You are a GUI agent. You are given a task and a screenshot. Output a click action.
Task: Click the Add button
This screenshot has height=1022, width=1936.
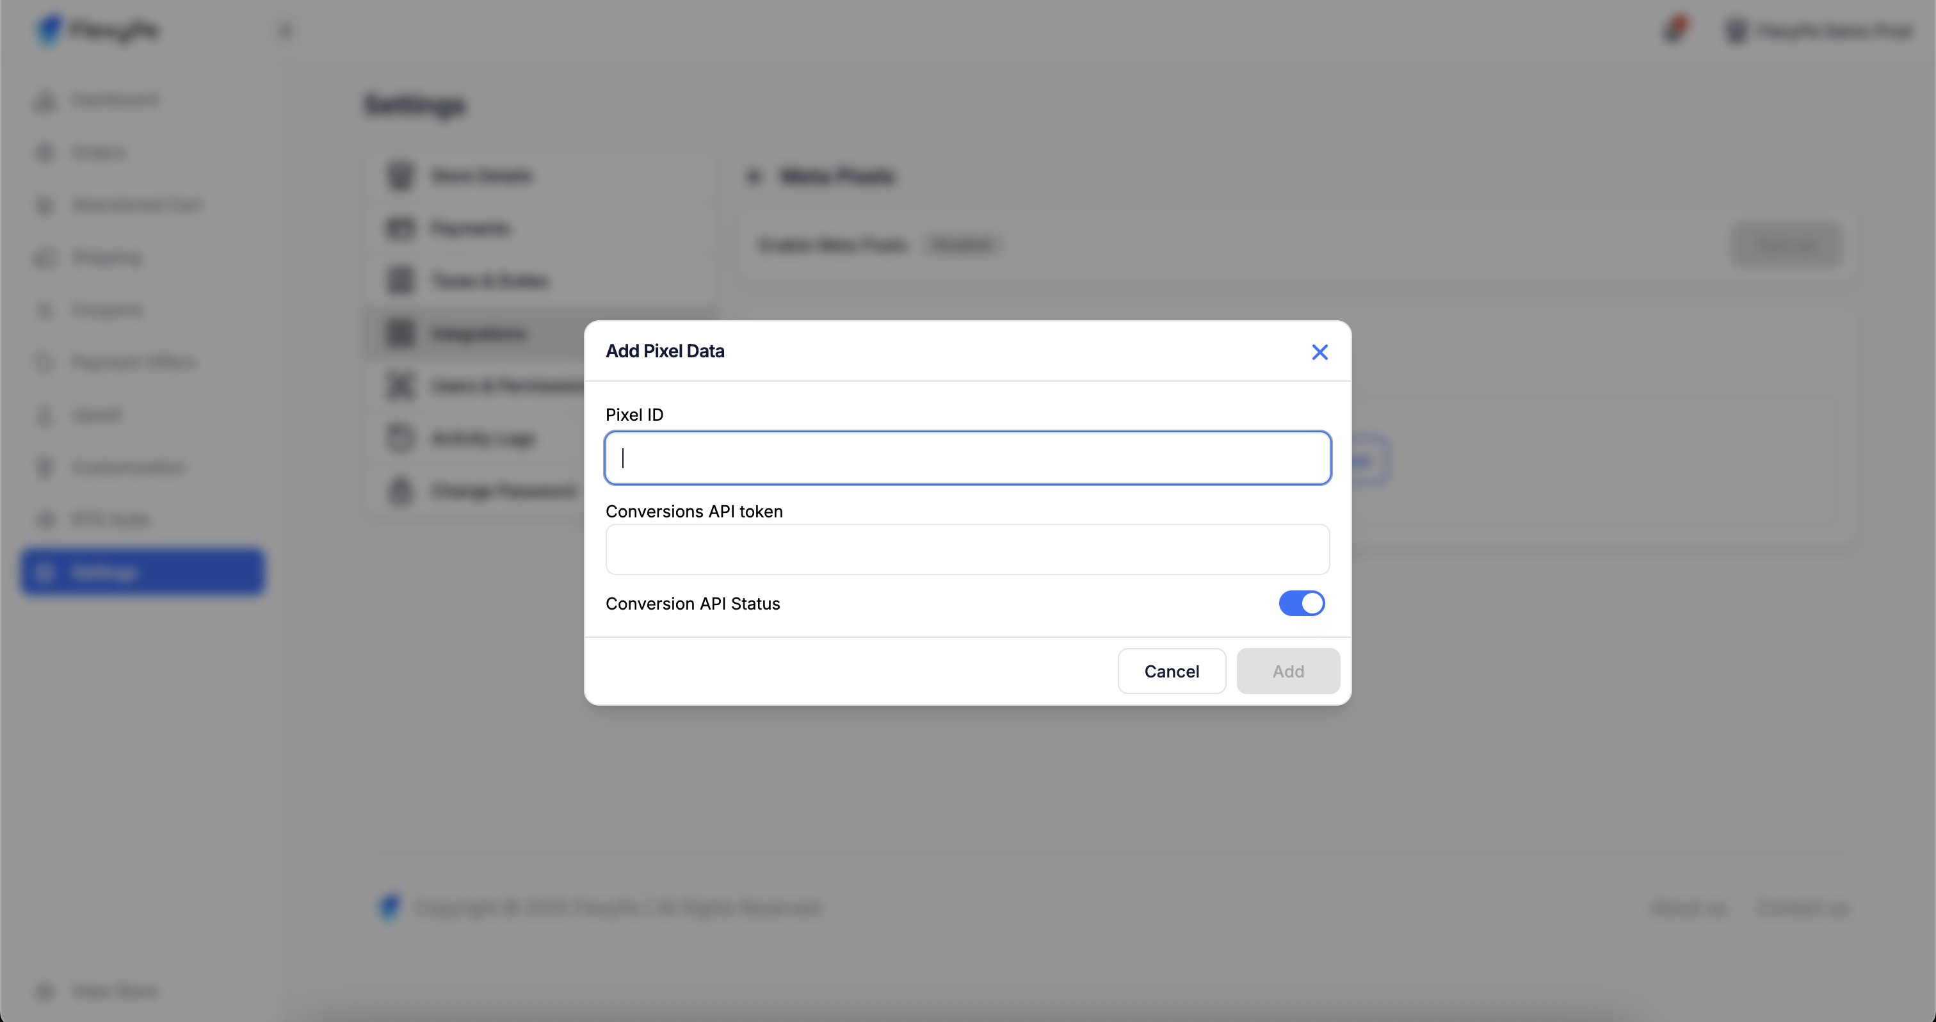pos(1287,671)
